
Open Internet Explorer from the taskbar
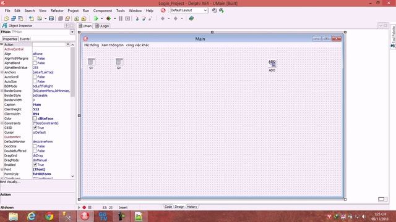pyautogui.click(x=32, y=216)
